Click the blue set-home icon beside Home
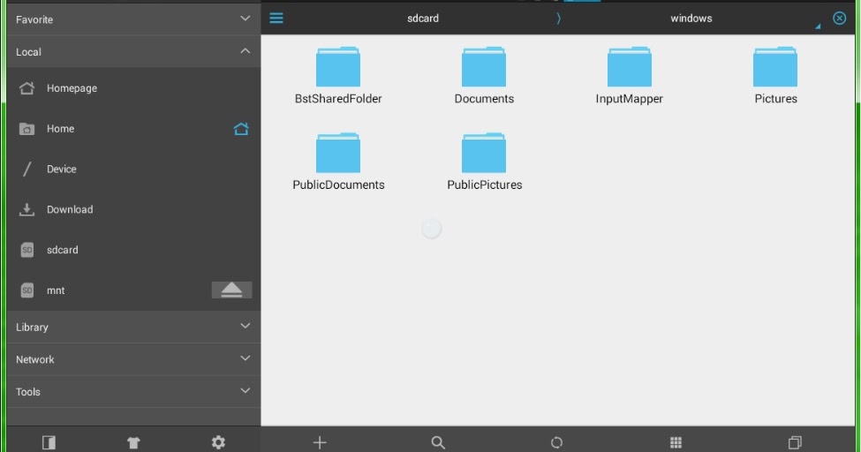Screen dimensions: 861x452 point(241,129)
